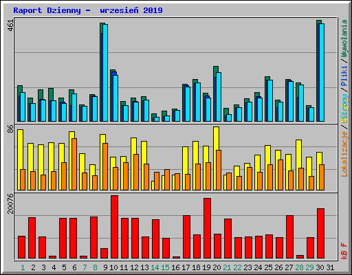Click day label 12 on x-axis

(134, 267)
